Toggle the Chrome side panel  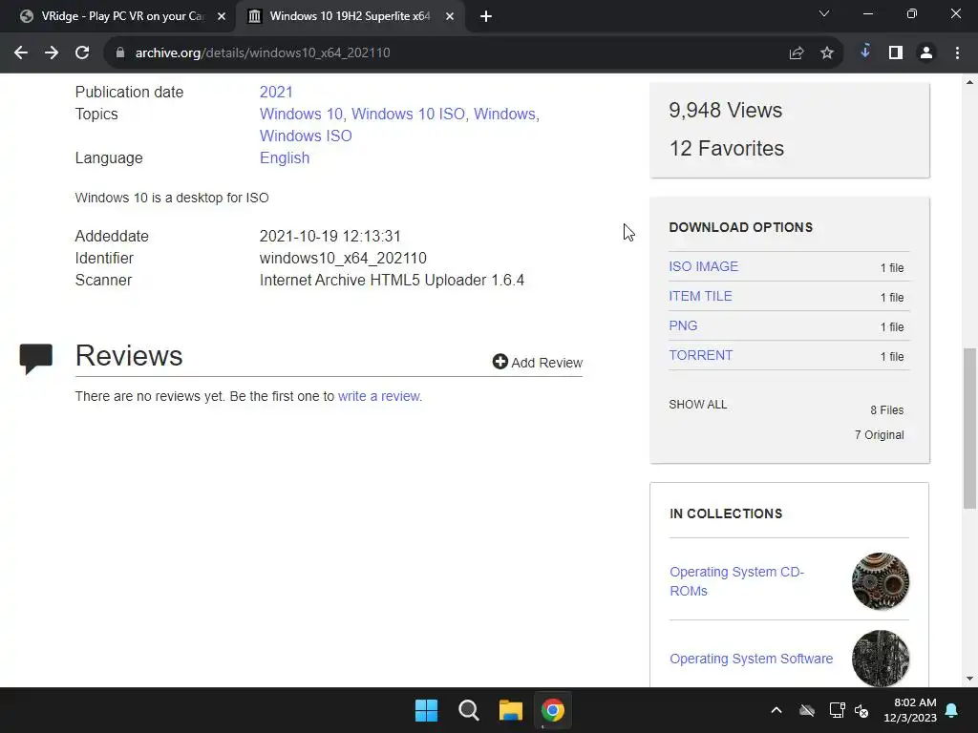point(896,53)
